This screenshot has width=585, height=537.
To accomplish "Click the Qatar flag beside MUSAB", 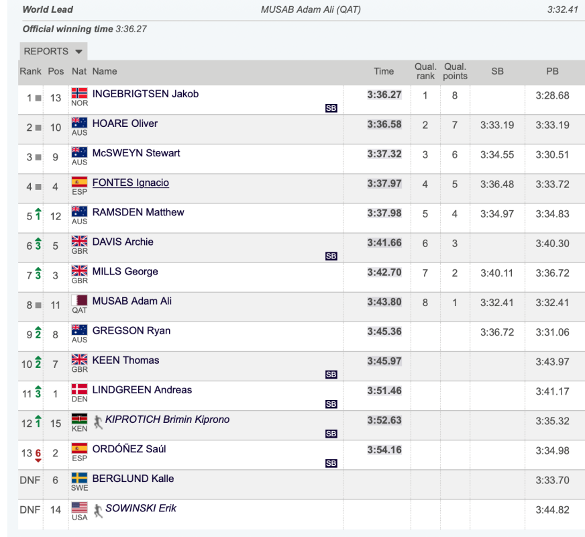I will (79, 300).
